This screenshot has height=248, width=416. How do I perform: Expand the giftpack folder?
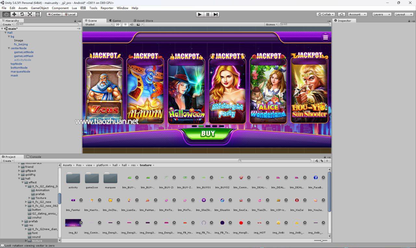click(x=19, y=171)
